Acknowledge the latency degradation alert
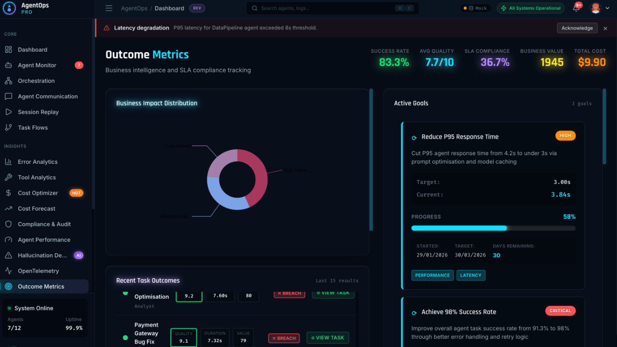Screen dimensions: 617x347 tap(577, 28)
